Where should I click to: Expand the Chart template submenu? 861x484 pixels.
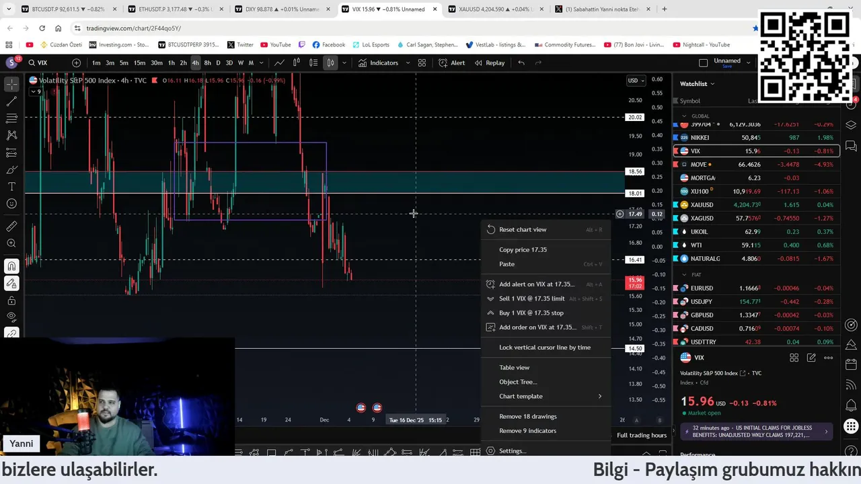546,396
